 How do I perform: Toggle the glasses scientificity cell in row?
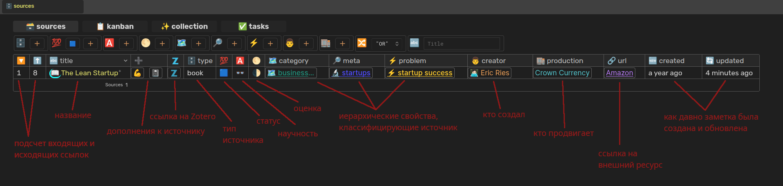pyautogui.click(x=240, y=73)
